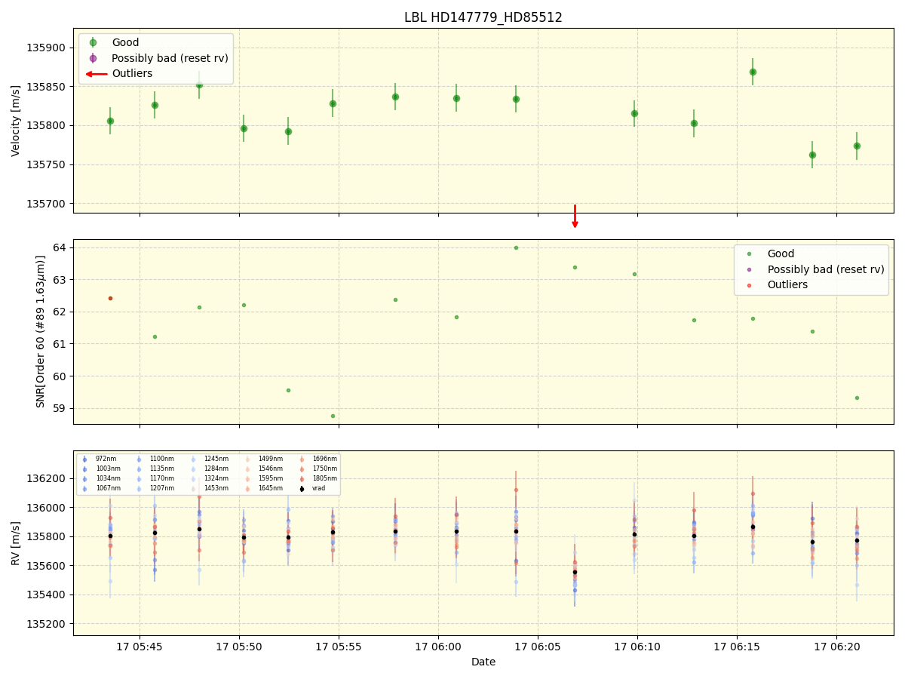Viewport: 905px width, 679px height.
Task: Click the red Outliers dot in SNR legend
Action: pyautogui.click(x=749, y=285)
